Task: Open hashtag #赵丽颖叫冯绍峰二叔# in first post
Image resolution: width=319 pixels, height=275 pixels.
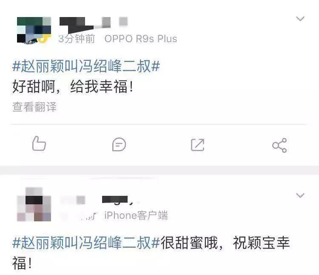Action: click(86, 66)
